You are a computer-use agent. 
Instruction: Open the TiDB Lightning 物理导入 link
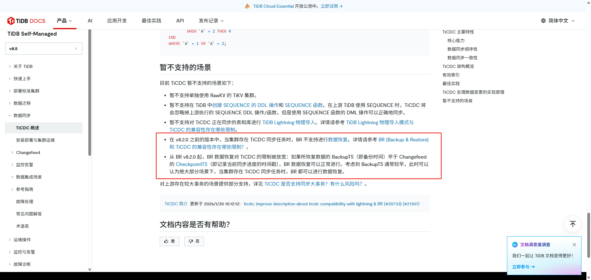(289, 122)
